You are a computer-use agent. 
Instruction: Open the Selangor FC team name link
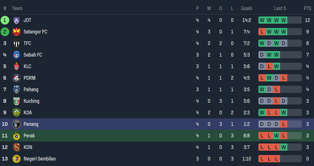[x=35, y=32]
